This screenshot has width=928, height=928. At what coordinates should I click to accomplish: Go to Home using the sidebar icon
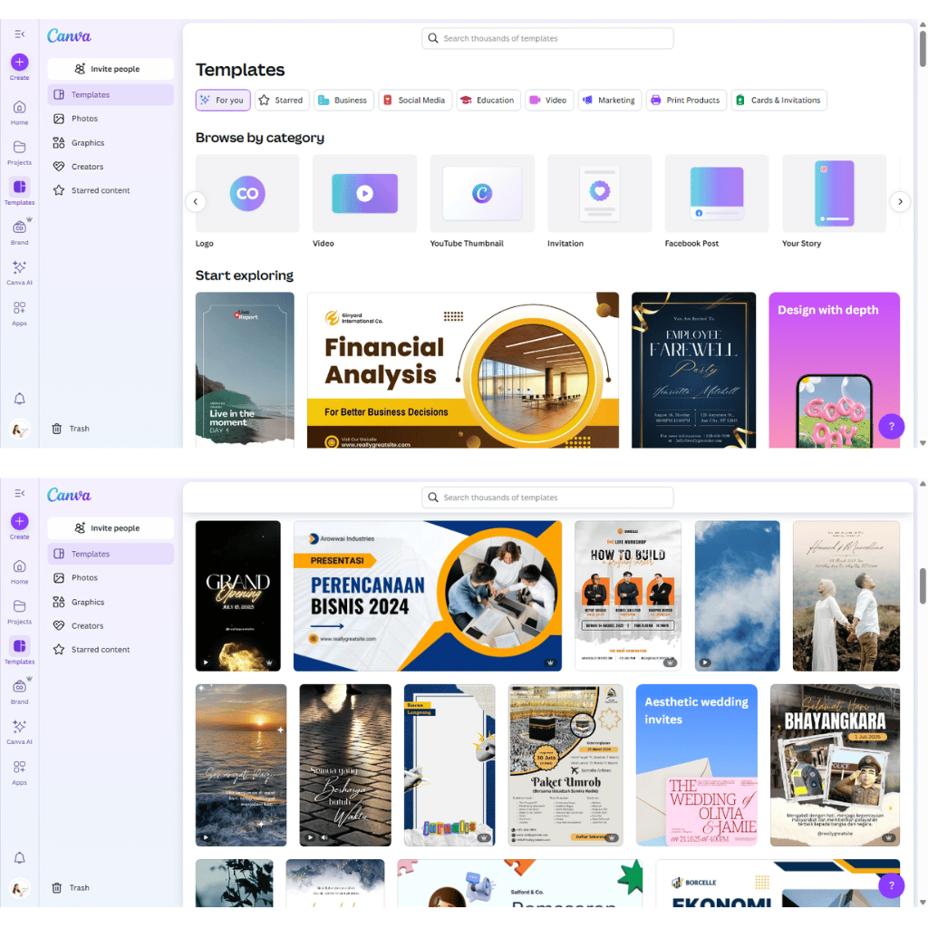(19, 109)
